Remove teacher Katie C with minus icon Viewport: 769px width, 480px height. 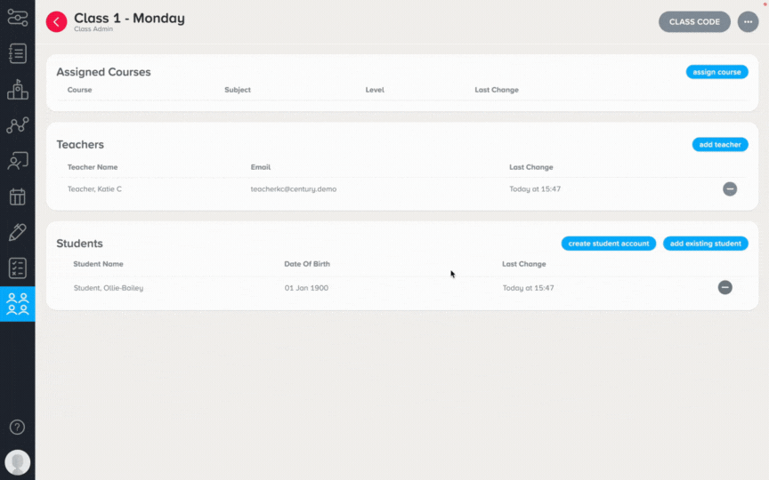click(730, 188)
